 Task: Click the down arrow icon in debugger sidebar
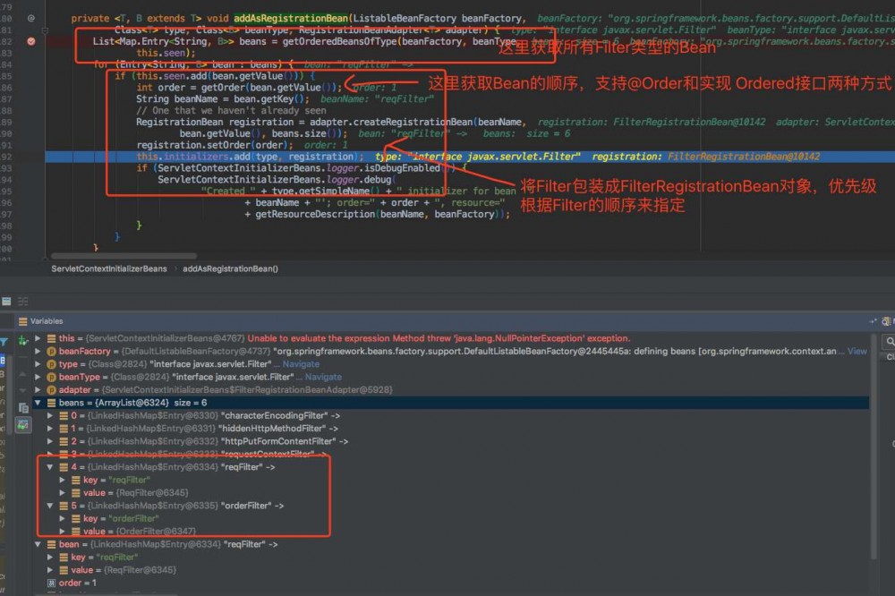[21, 390]
